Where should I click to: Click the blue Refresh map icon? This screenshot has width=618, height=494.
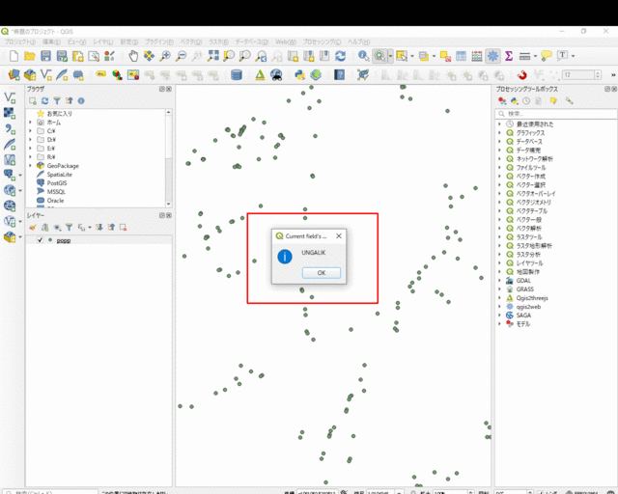(x=341, y=56)
